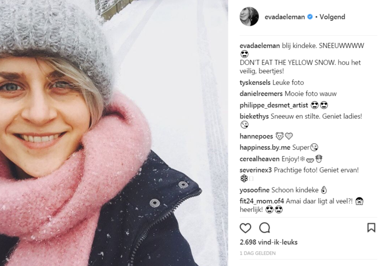This screenshot has width=380, height=266.
Task: Save the post with the bookmark icon
Action: click(x=371, y=228)
